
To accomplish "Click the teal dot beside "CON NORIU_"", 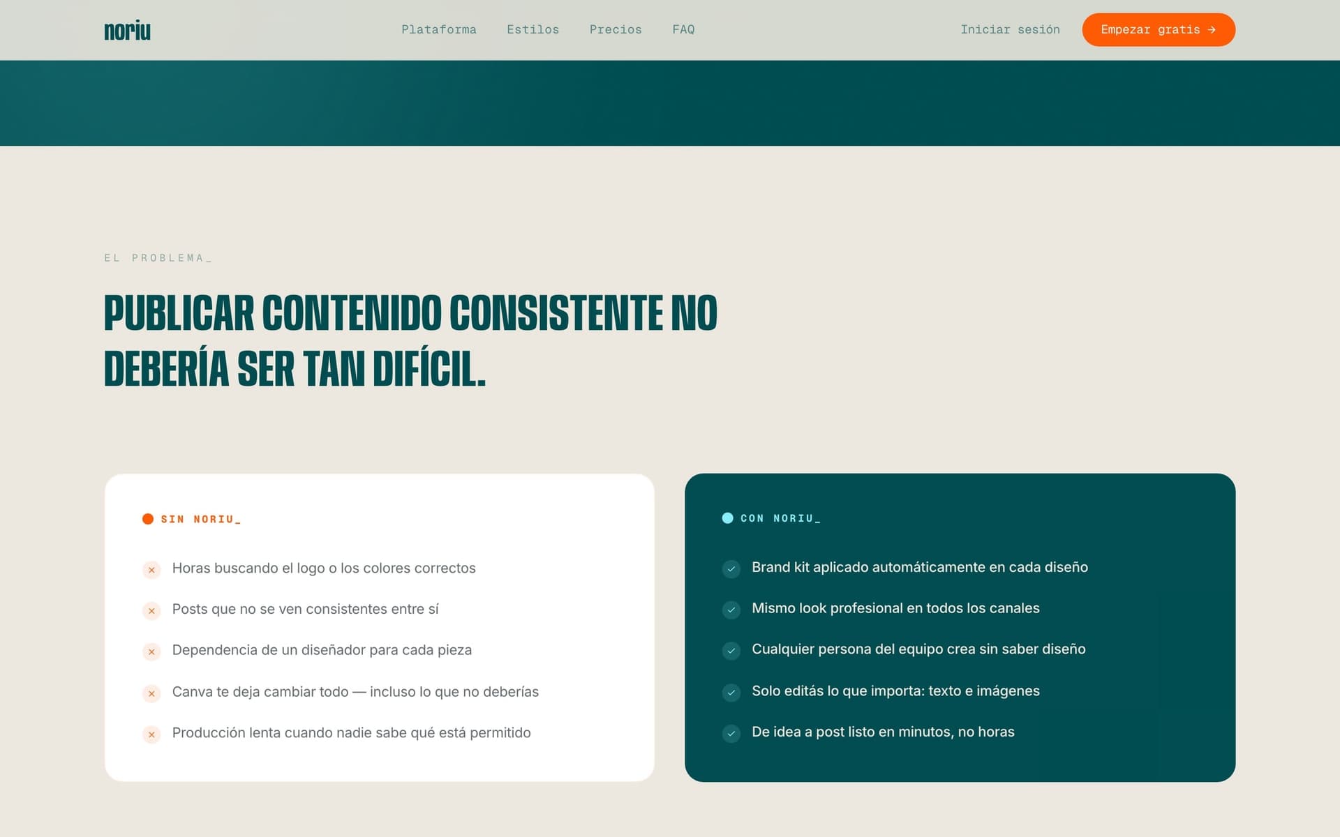I will pos(727,518).
